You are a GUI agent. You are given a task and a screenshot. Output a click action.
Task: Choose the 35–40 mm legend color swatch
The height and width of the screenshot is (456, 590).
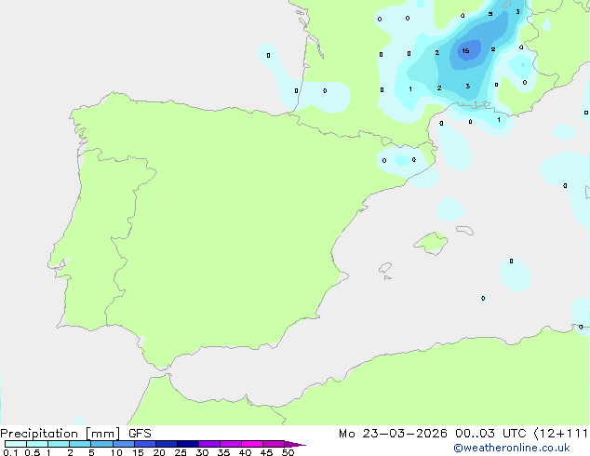(x=231, y=444)
